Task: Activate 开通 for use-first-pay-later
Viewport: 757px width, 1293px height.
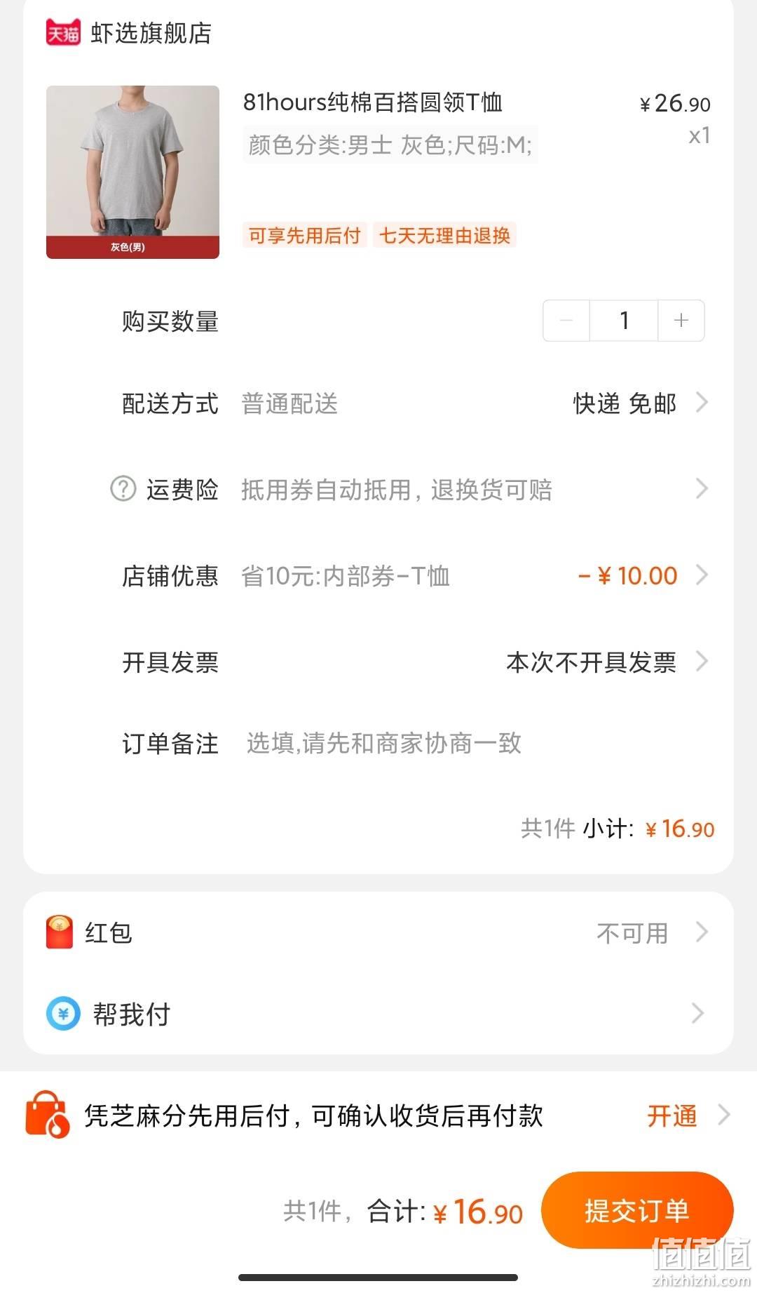Action: [x=671, y=1116]
